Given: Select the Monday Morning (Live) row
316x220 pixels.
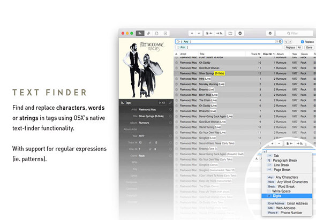Looking at the screenshot, I should pyautogui.click(x=245, y=84).
